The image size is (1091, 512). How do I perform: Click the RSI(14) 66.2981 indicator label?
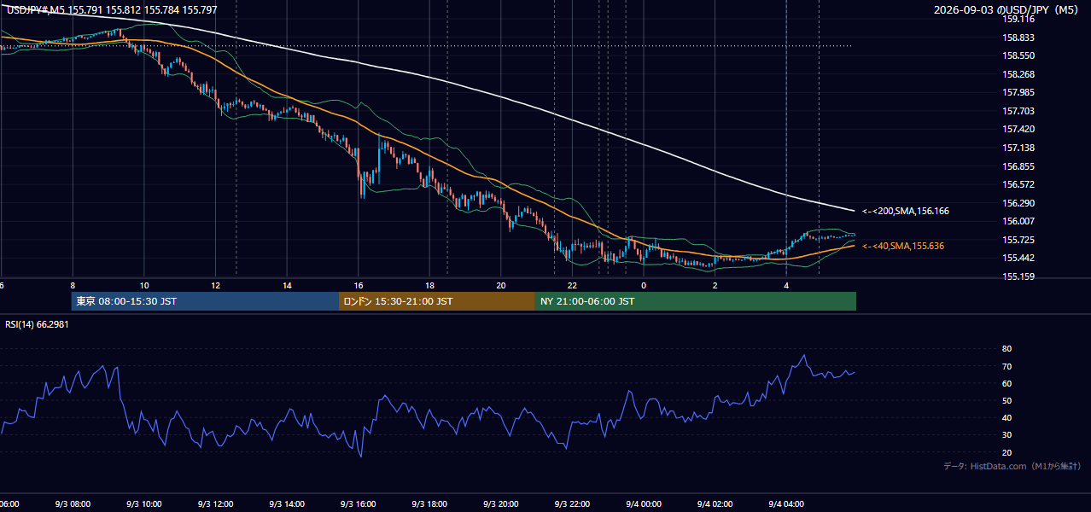[x=35, y=325]
